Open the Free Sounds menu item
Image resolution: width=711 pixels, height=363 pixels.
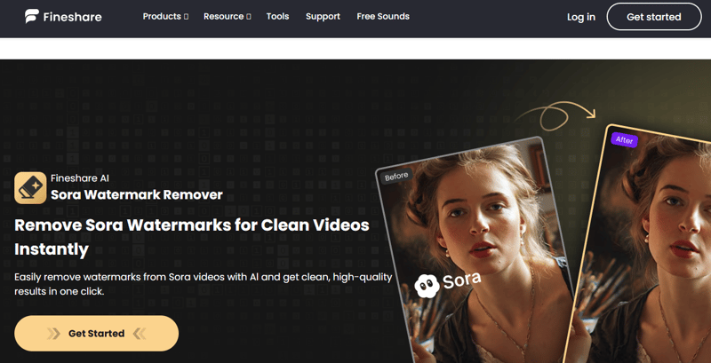(383, 16)
